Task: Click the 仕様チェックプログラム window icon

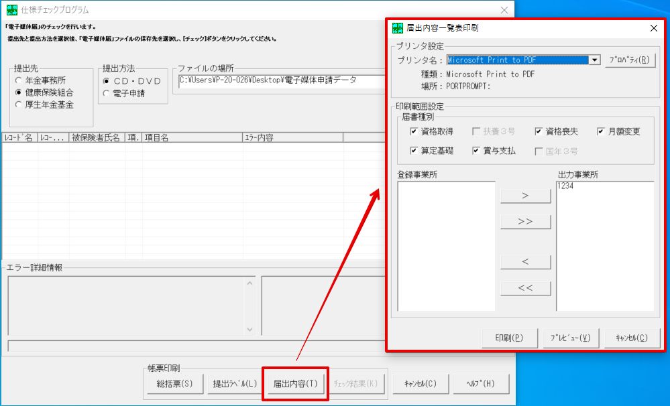Action: (x=12, y=9)
